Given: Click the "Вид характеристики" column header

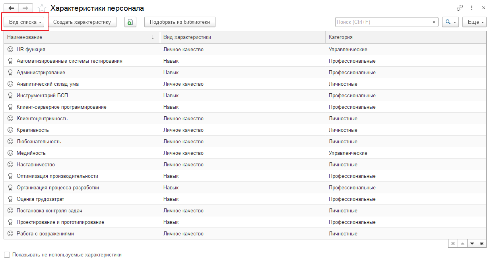Looking at the screenshot, I should click(x=243, y=37).
